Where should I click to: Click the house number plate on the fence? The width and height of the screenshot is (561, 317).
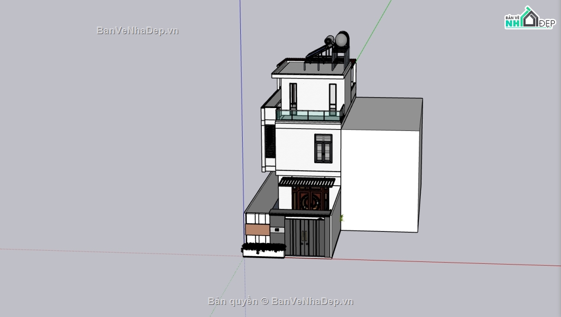(277, 230)
